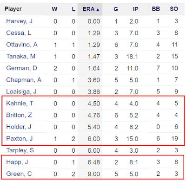Sort table by the W column header
Screen dimensions: 186x181
54,9
